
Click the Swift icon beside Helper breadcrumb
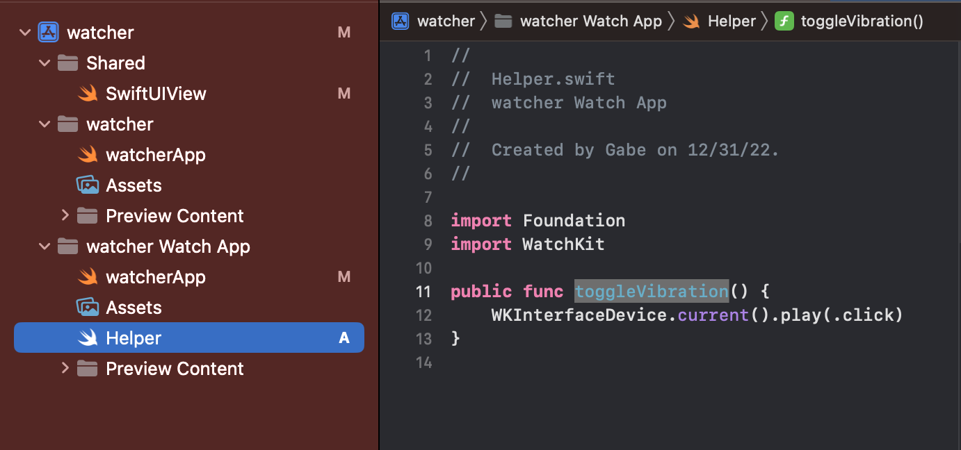[691, 21]
